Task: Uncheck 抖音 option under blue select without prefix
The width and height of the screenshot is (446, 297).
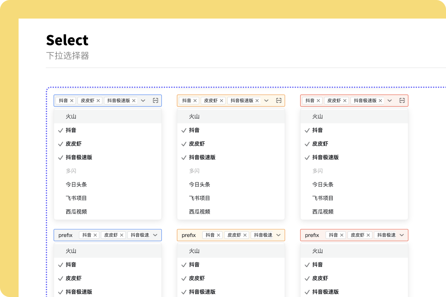Action: pyautogui.click(x=108, y=130)
